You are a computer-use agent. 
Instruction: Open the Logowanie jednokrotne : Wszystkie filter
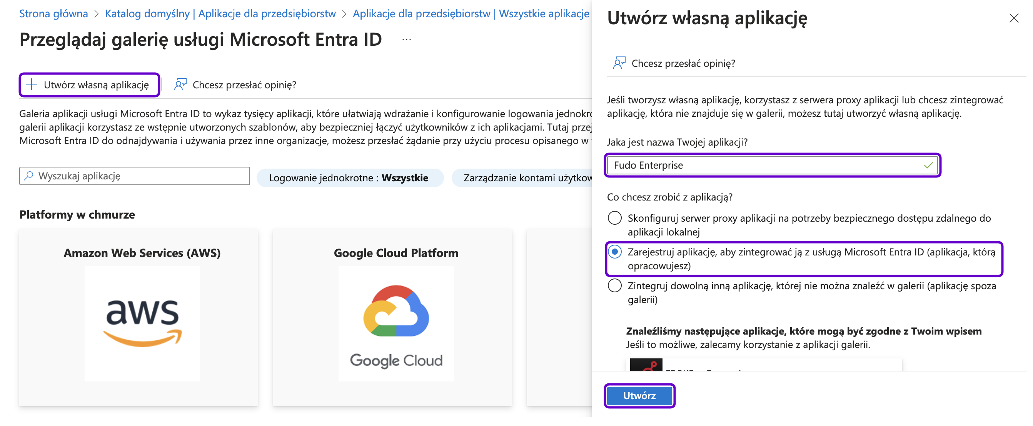350,178
